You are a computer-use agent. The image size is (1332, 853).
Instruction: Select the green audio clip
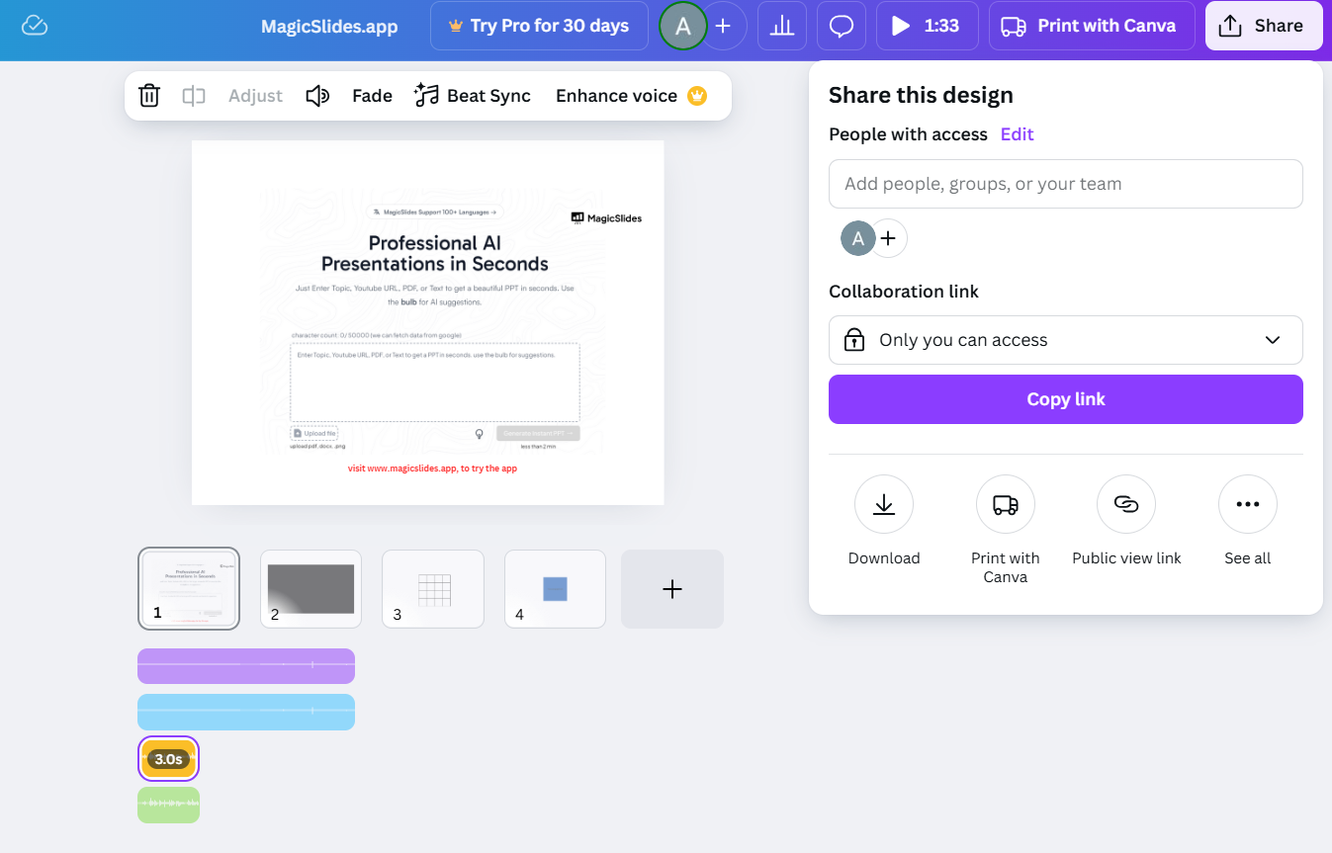168,805
